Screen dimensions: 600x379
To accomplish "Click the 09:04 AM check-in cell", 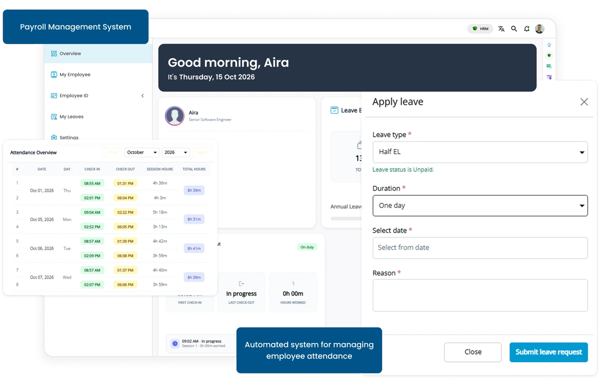I will click(x=92, y=212).
